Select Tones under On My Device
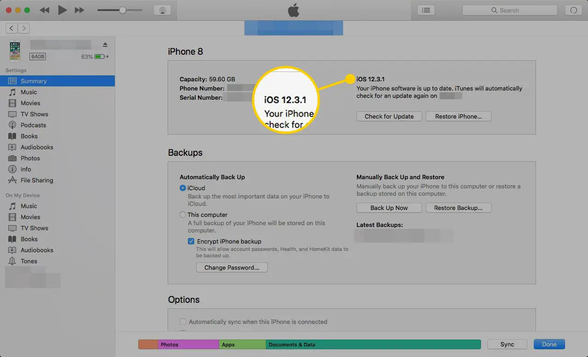 tap(57, 261)
